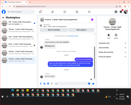This screenshot has width=131, height=105.
Task: Bookmark this page with the star icon
Action: click(x=120, y=7)
